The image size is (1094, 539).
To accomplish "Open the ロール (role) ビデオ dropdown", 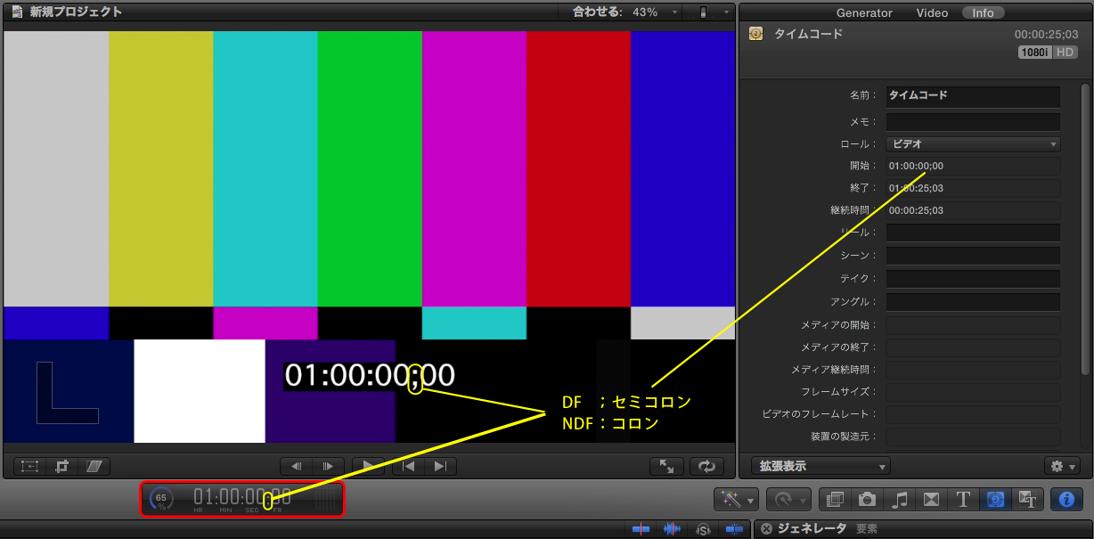I will point(973,143).
